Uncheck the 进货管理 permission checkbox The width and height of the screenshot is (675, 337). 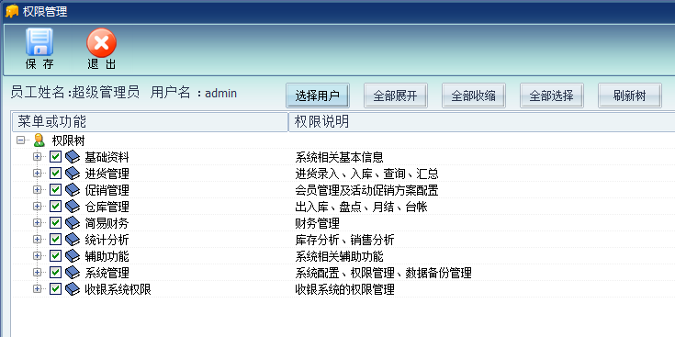coord(55,173)
